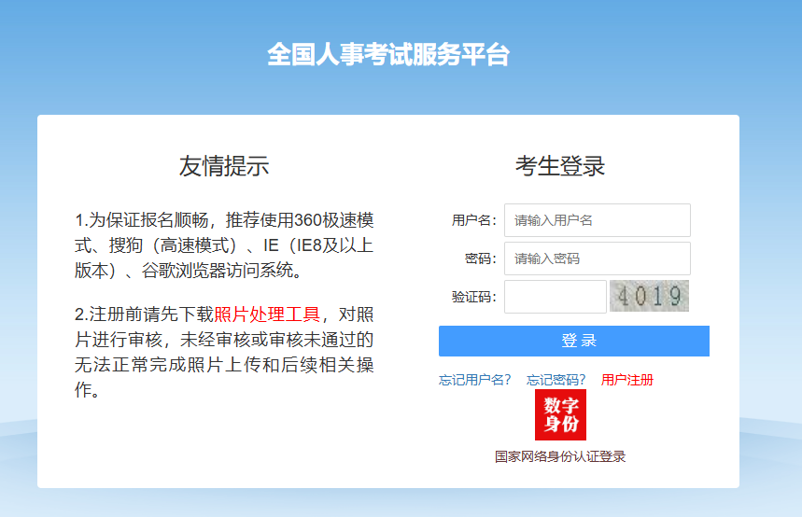Click the 国家网络身份认证登录 caption
This screenshot has height=517, width=802.
[560, 456]
